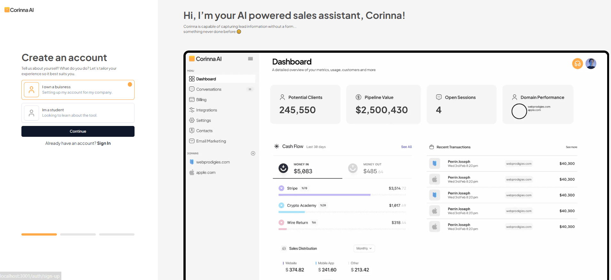The height and width of the screenshot is (280, 611).
Task: Click the Integrations sliders icon
Action: point(192,110)
